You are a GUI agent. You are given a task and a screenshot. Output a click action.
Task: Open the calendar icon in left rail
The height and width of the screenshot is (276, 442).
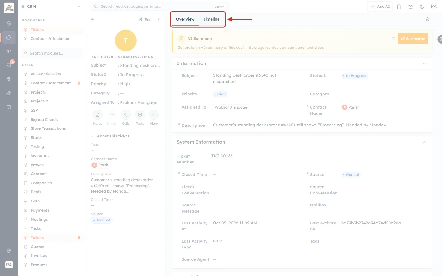pyautogui.click(x=9, y=107)
